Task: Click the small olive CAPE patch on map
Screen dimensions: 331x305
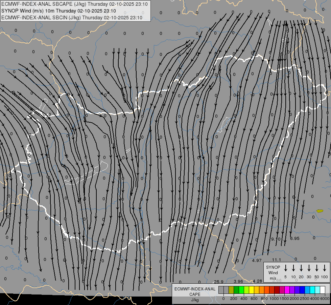Action: (x=320, y=211)
